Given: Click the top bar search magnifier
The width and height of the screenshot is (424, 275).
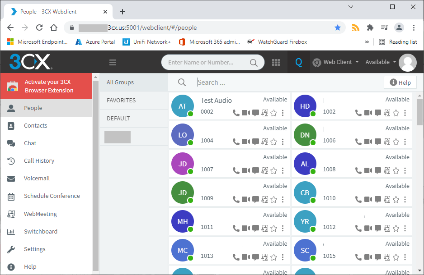Looking at the screenshot, I should tap(254, 63).
